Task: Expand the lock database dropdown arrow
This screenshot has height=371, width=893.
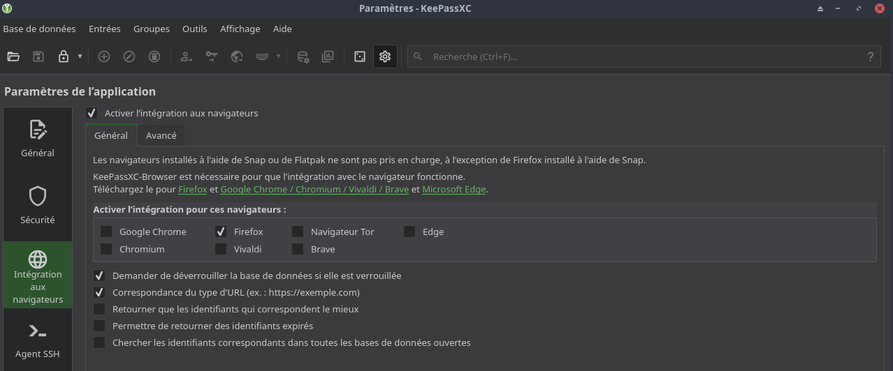Action: 80,56
